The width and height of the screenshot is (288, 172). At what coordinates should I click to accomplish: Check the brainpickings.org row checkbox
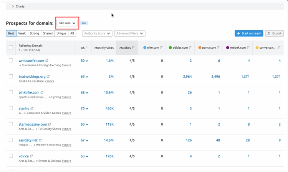tap(11, 76)
